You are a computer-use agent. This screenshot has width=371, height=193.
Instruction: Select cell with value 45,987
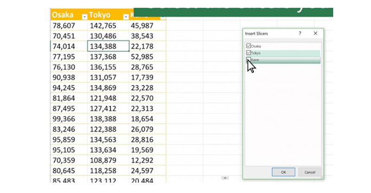point(147,25)
